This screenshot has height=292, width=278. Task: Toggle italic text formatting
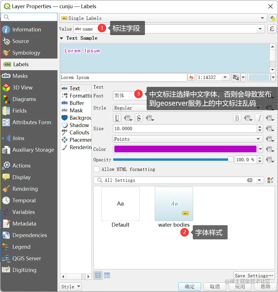pyautogui.click(x=259, y=118)
